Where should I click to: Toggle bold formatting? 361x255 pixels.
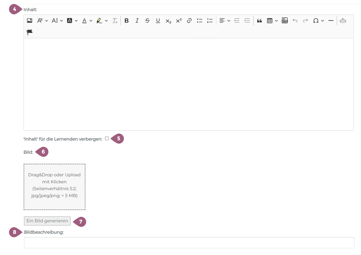126,21
